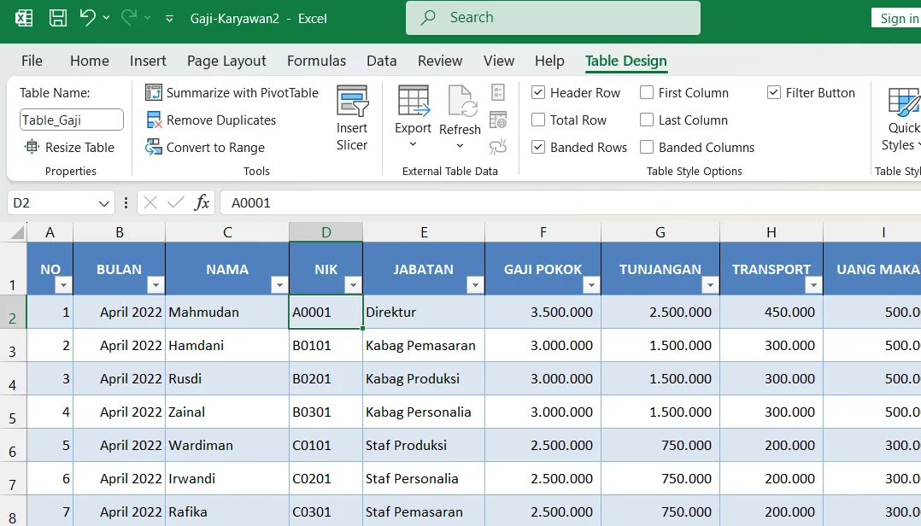
Task: Toggle the Banded Rows checkbox
Action: pyautogui.click(x=538, y=147)
